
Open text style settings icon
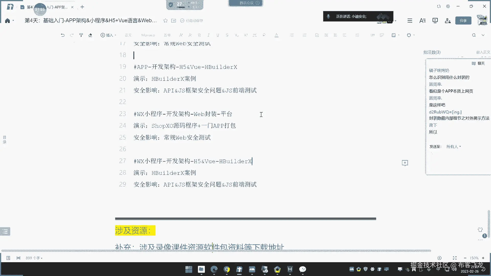(422, 20)
